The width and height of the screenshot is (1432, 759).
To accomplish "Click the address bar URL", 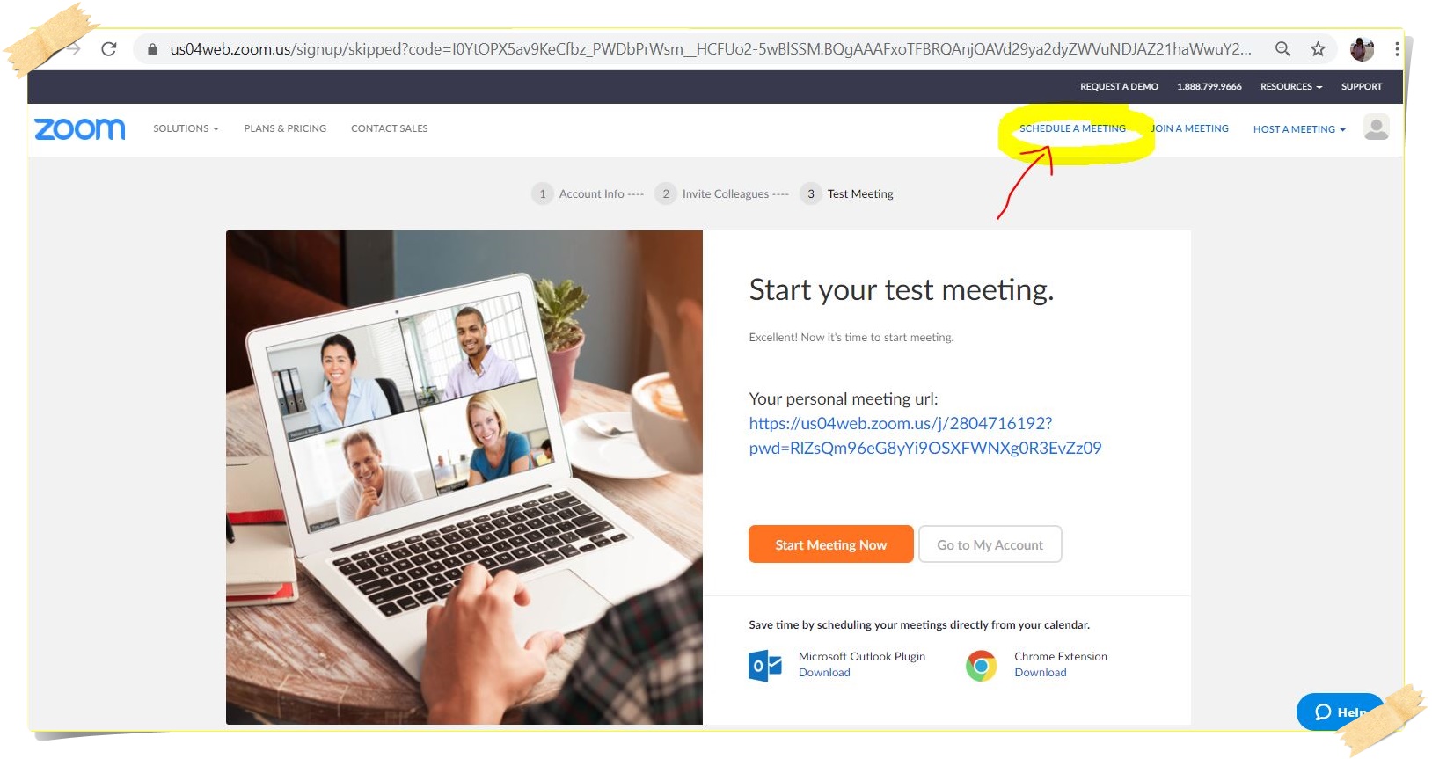I will [x=711, y=49].
